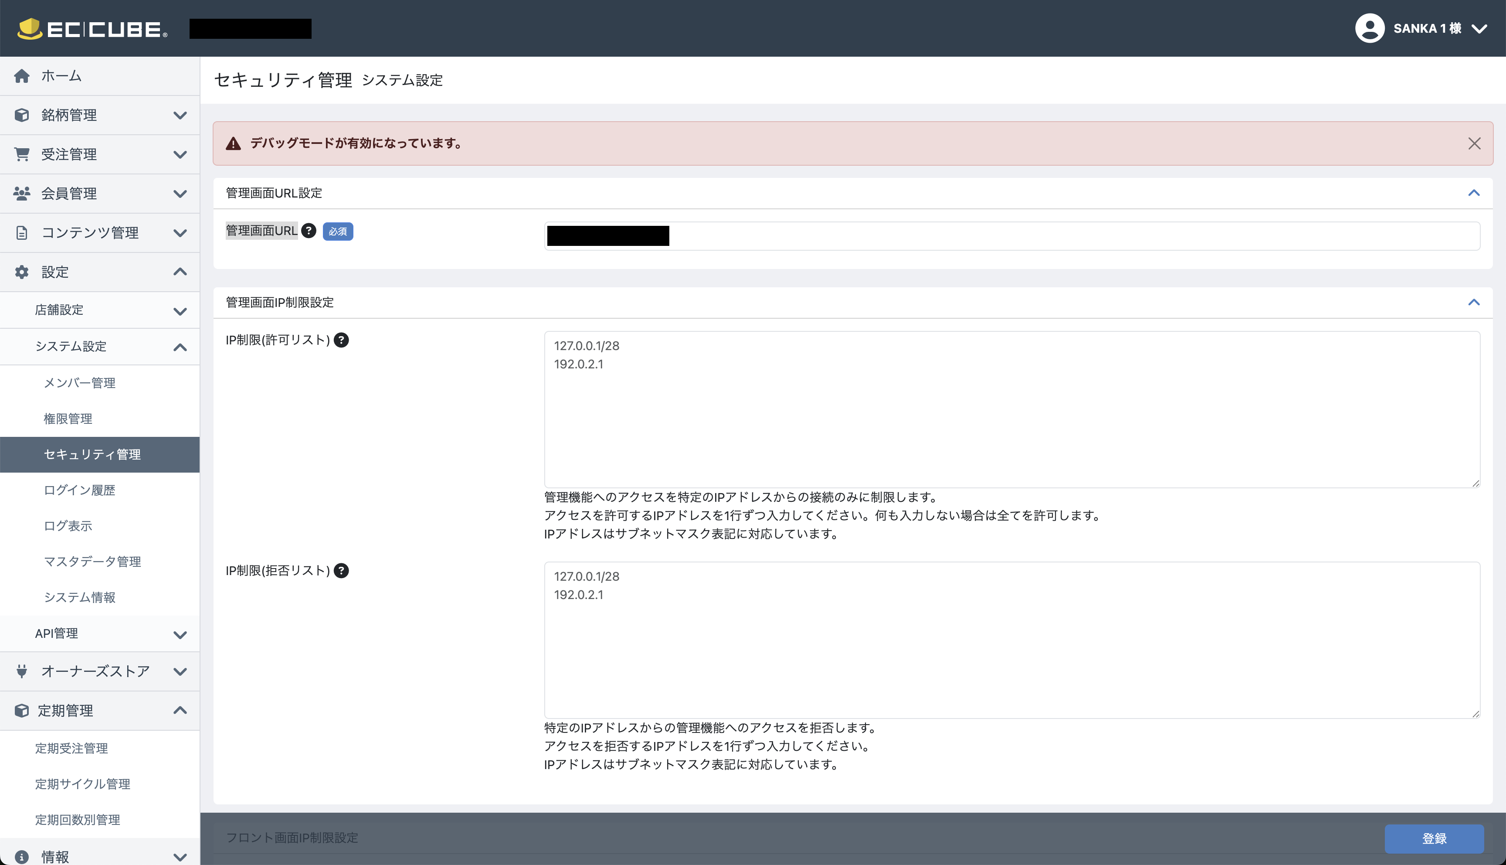1506x865 pixels.
Task: Click the help icon beside IP制限(拒否リスト)
Action: click(x=341, y=570)
